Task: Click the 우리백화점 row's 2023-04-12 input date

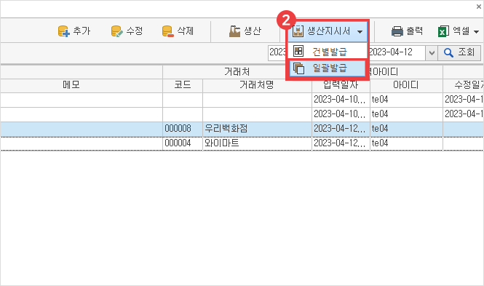Action: 341,128
